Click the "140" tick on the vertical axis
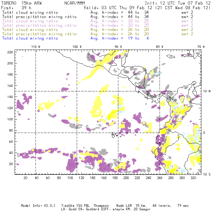This screenshot has width=212, height=212. coord(10,97)
